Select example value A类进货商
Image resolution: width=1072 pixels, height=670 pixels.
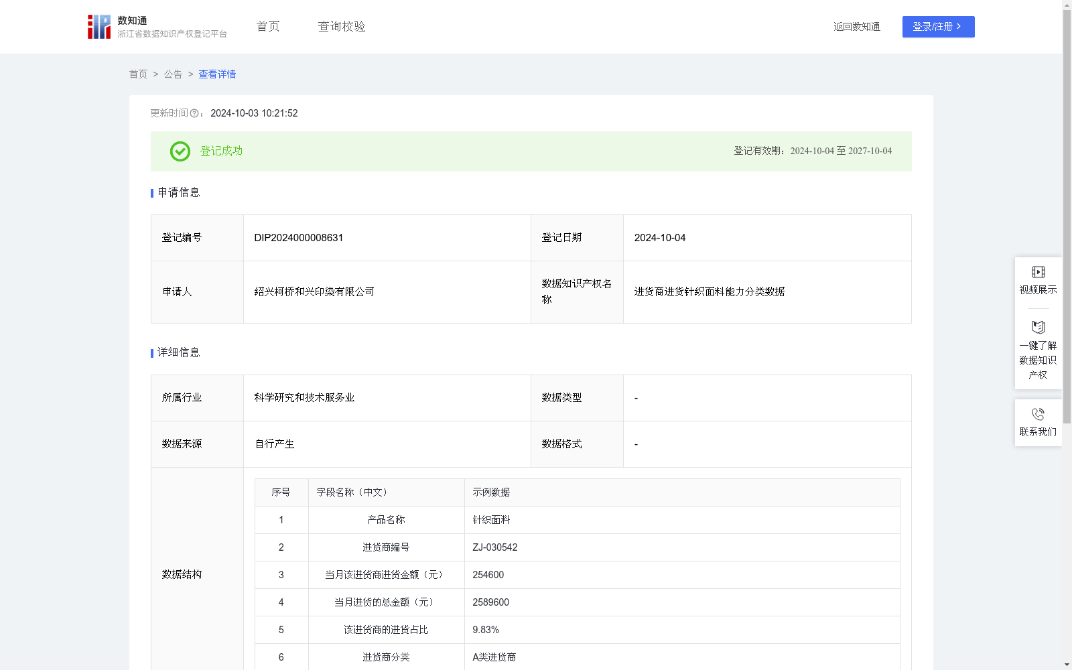(x=494, y=657)
